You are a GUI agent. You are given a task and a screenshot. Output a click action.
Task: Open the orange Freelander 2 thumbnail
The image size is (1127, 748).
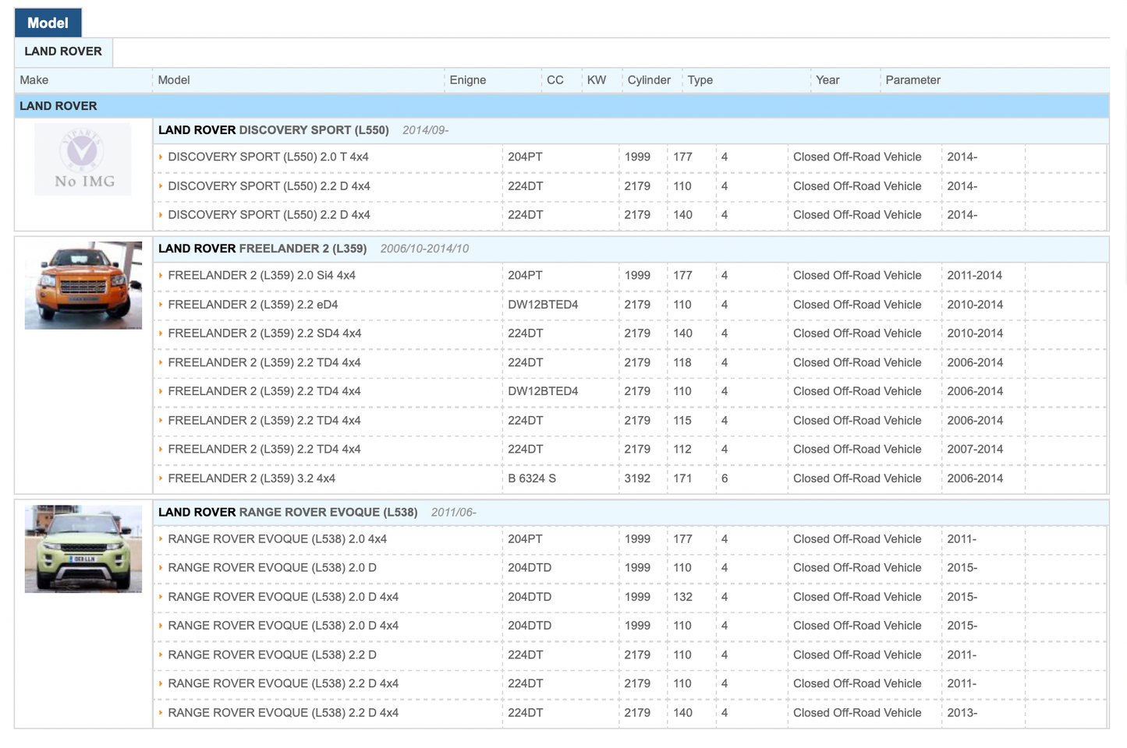click(83, 285)
